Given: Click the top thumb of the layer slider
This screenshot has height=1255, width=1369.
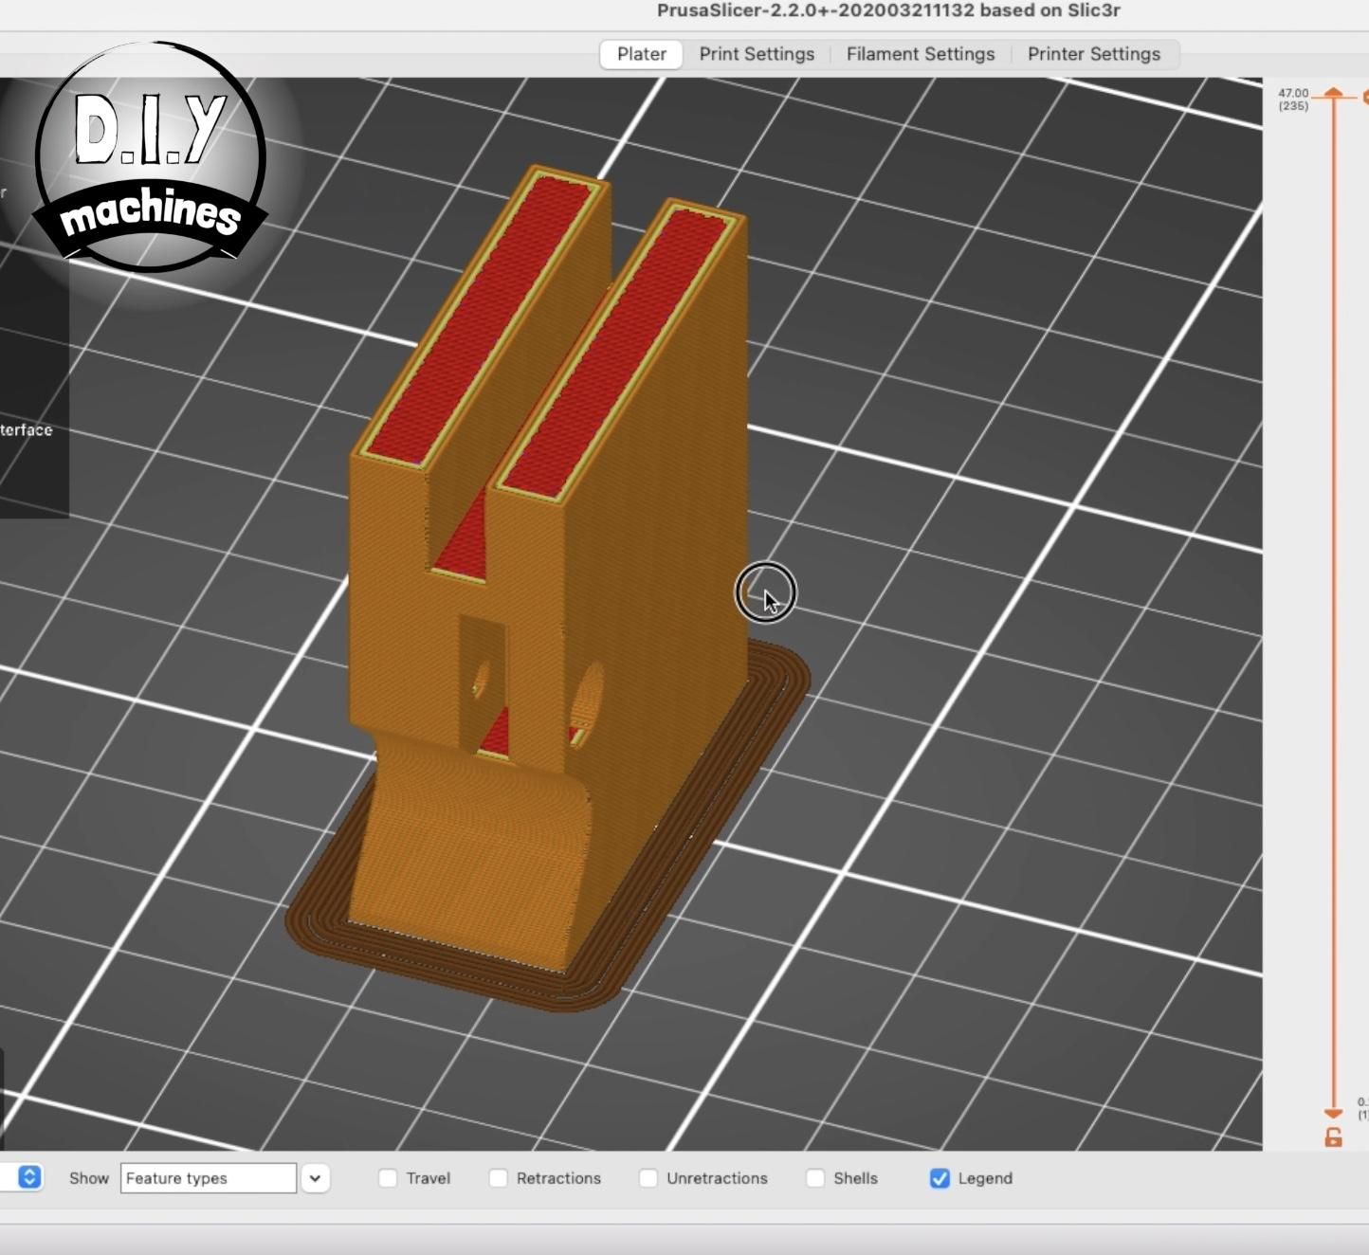Looking at the screenshot, I should (x=1333, y=93).
